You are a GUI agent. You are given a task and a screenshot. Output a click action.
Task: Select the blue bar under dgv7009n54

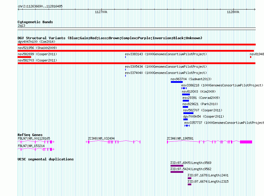pos(185,119)
